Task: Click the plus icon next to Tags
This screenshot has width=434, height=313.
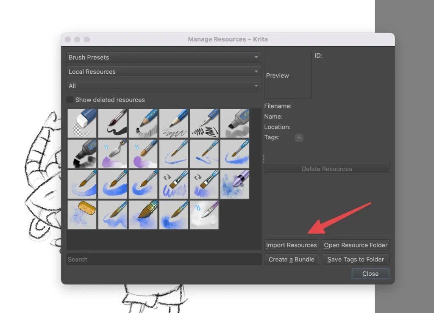Action: click(299, 138)
